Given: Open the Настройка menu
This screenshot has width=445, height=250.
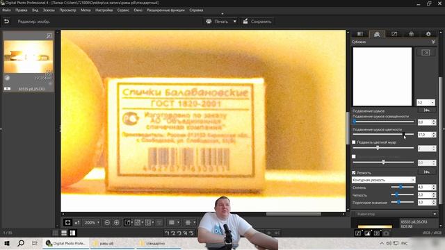Looking at the screenshot, I should tap(104, 10).
